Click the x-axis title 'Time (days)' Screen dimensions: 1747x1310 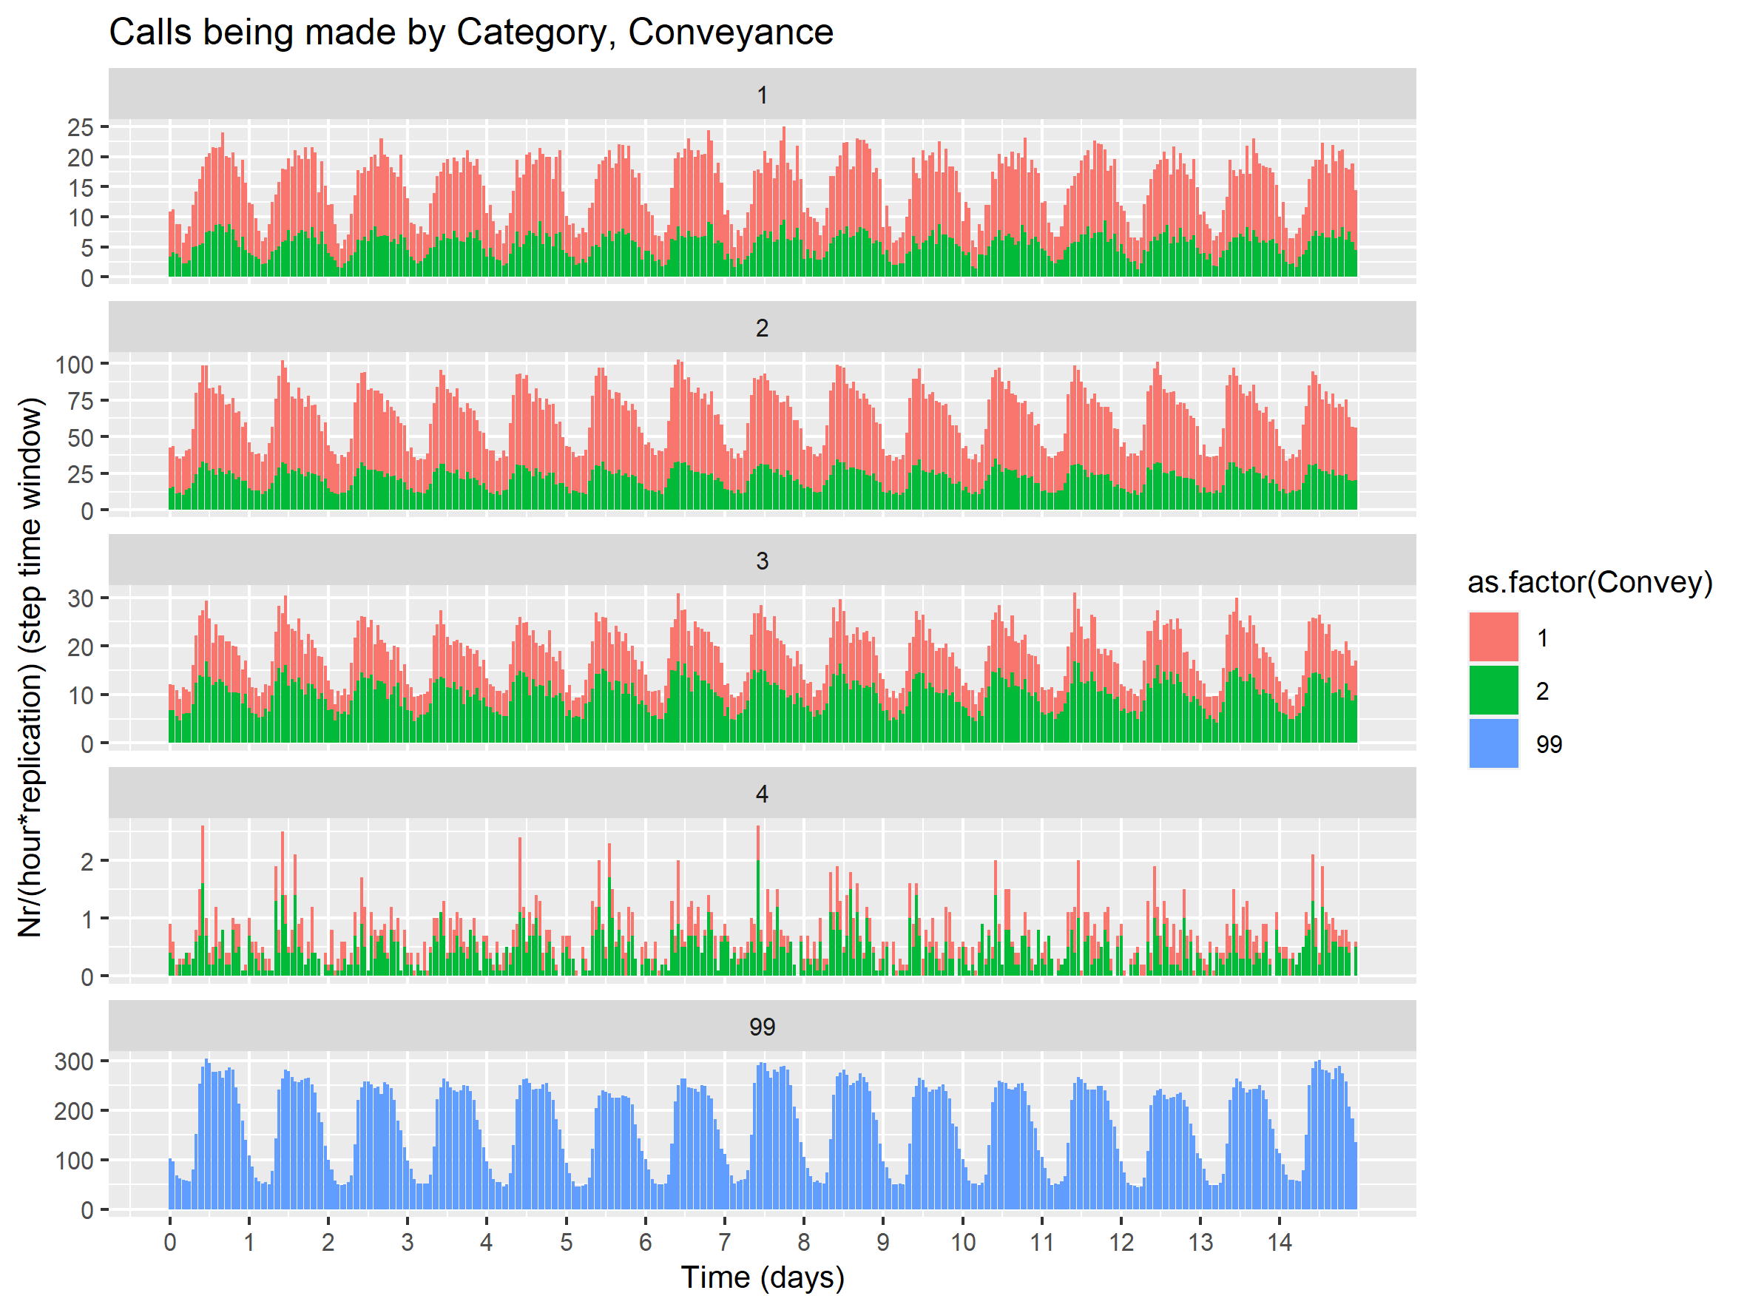[x=762, y=1277]
